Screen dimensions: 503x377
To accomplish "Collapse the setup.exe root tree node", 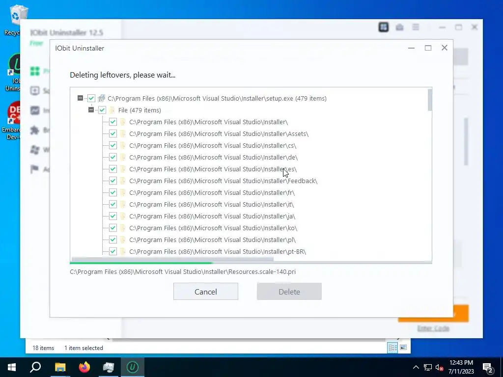I will (80, 98).
